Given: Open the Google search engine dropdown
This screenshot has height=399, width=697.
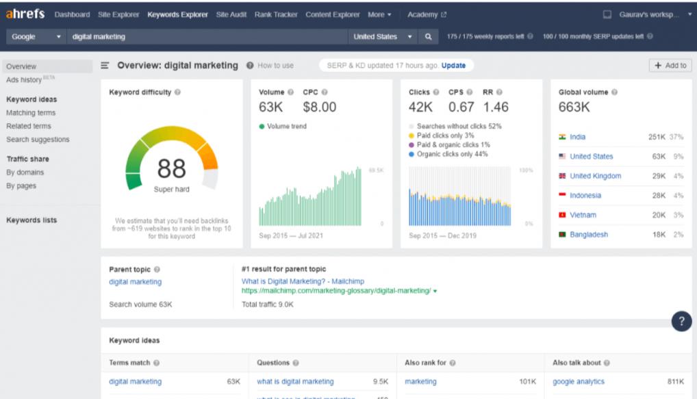Looking at the screenshot, I should click(x=37, y=36).
